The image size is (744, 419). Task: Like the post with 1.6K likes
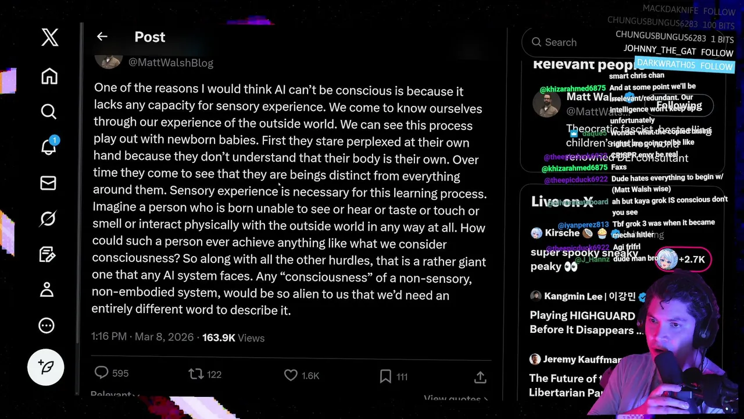tap(302, 375)
